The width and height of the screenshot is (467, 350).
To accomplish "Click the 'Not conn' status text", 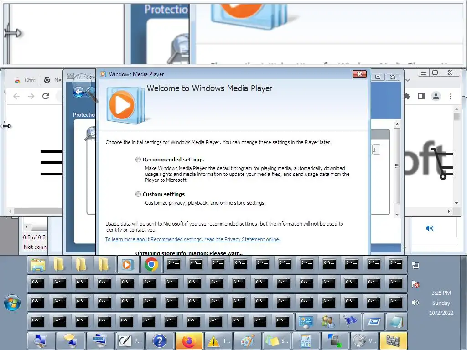I will 36,247.
